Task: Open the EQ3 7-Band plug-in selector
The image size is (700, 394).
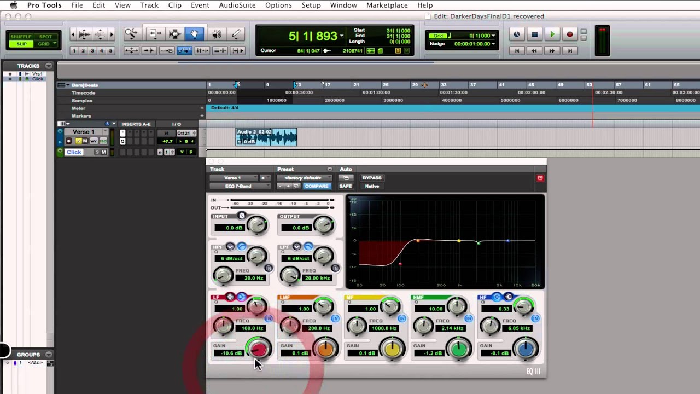Action: [x=240, y=186]
